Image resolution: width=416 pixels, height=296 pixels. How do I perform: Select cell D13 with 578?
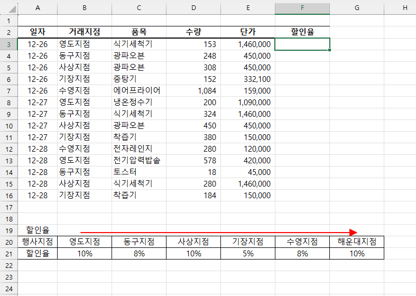[193, 161]
